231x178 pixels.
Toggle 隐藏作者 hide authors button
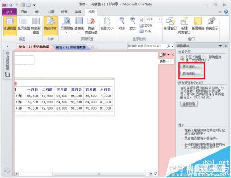(51, 26)
